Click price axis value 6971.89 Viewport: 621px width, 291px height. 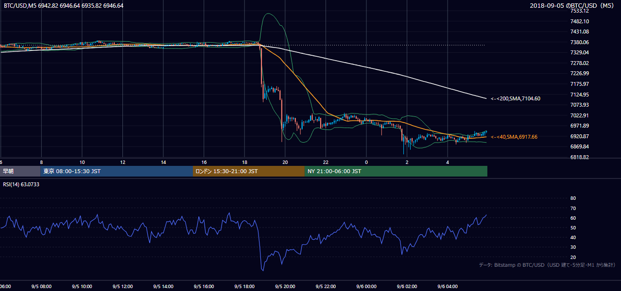(x=580, y=126)
